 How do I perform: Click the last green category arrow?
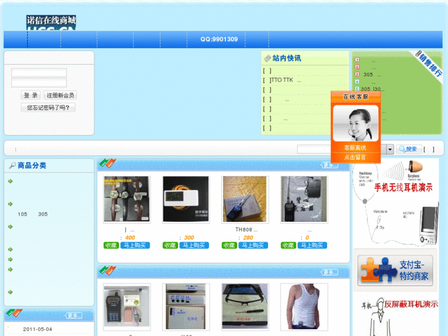coord(10,292)
